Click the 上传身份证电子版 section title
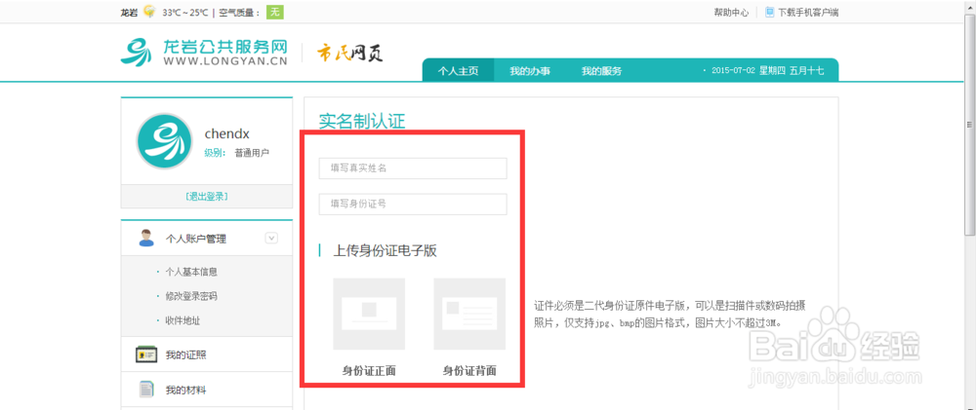 pos(385,251)
